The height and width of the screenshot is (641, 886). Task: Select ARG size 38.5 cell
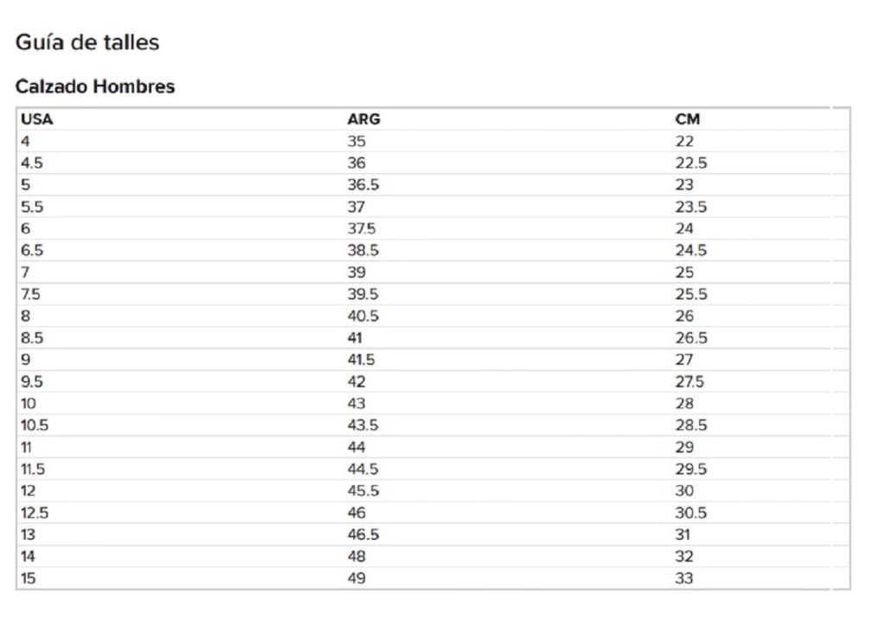coord(363,250)
